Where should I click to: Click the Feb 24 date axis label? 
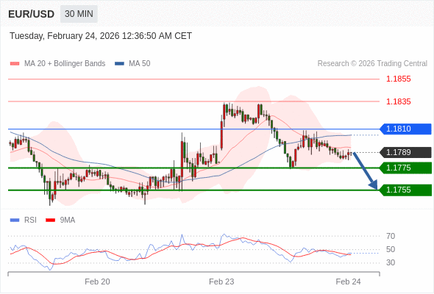[348, 282]
